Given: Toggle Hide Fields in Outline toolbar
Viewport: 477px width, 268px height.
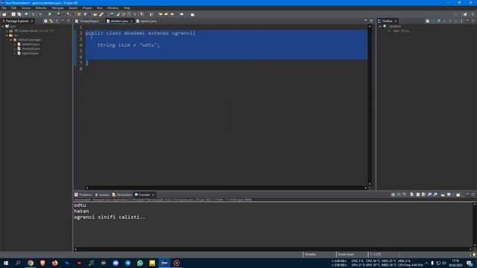Looking at the screenshot, I should [x=439, y=21].
